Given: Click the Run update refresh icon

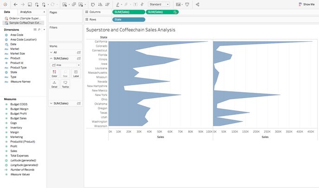Looking at the screenshot, I should tap(53, 4).
